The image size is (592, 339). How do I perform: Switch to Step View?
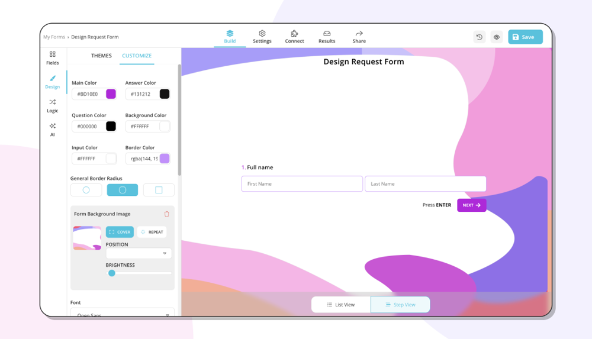(x=400, y=305)
